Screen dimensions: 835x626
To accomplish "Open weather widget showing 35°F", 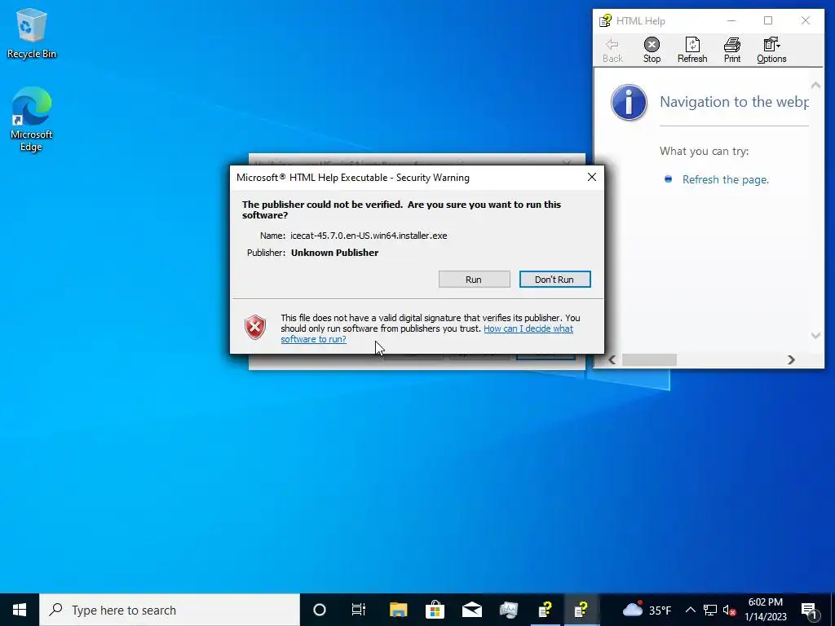I will (x=647, y=610).
